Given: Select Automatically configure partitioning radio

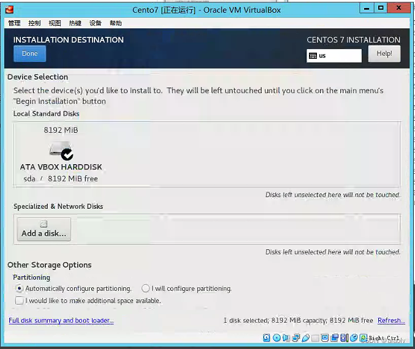Looking at the screenshot, I should (x=20, y=288).
